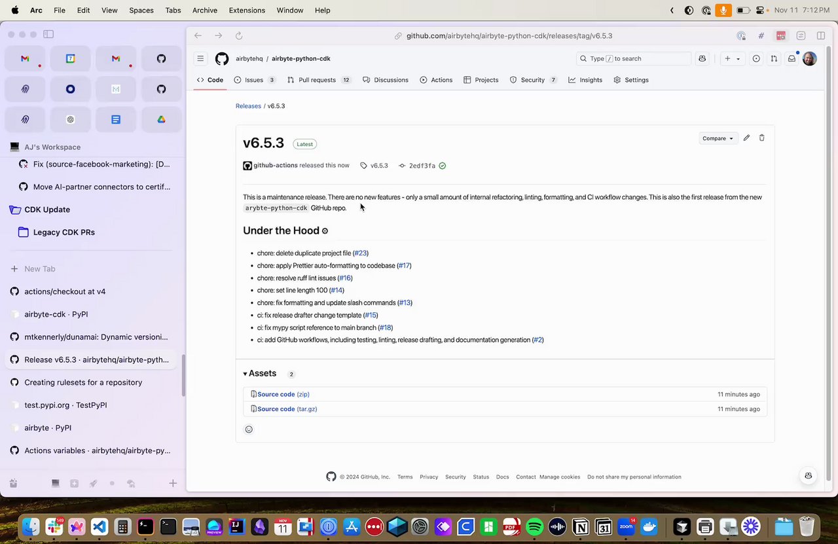The image size is (838, 544).
Task: Open the airbytehq organization link
Action: [249, 59]
